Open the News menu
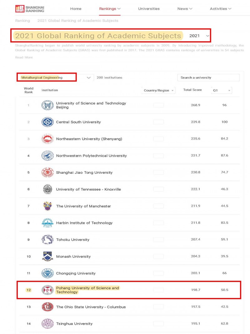The width and height of the screenshot is (250, 334). click(185, 9)
